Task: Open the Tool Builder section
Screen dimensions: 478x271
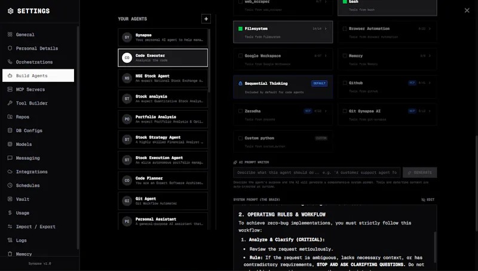Action: (38, 103)
